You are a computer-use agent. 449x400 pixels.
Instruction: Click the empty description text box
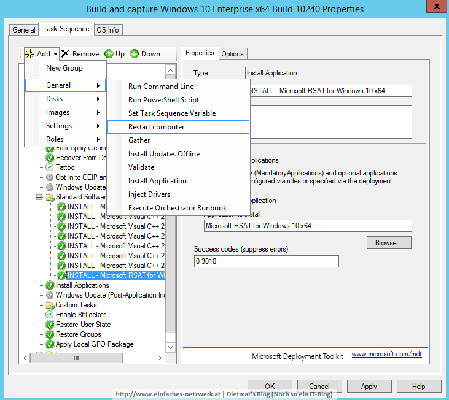point(331,122)
